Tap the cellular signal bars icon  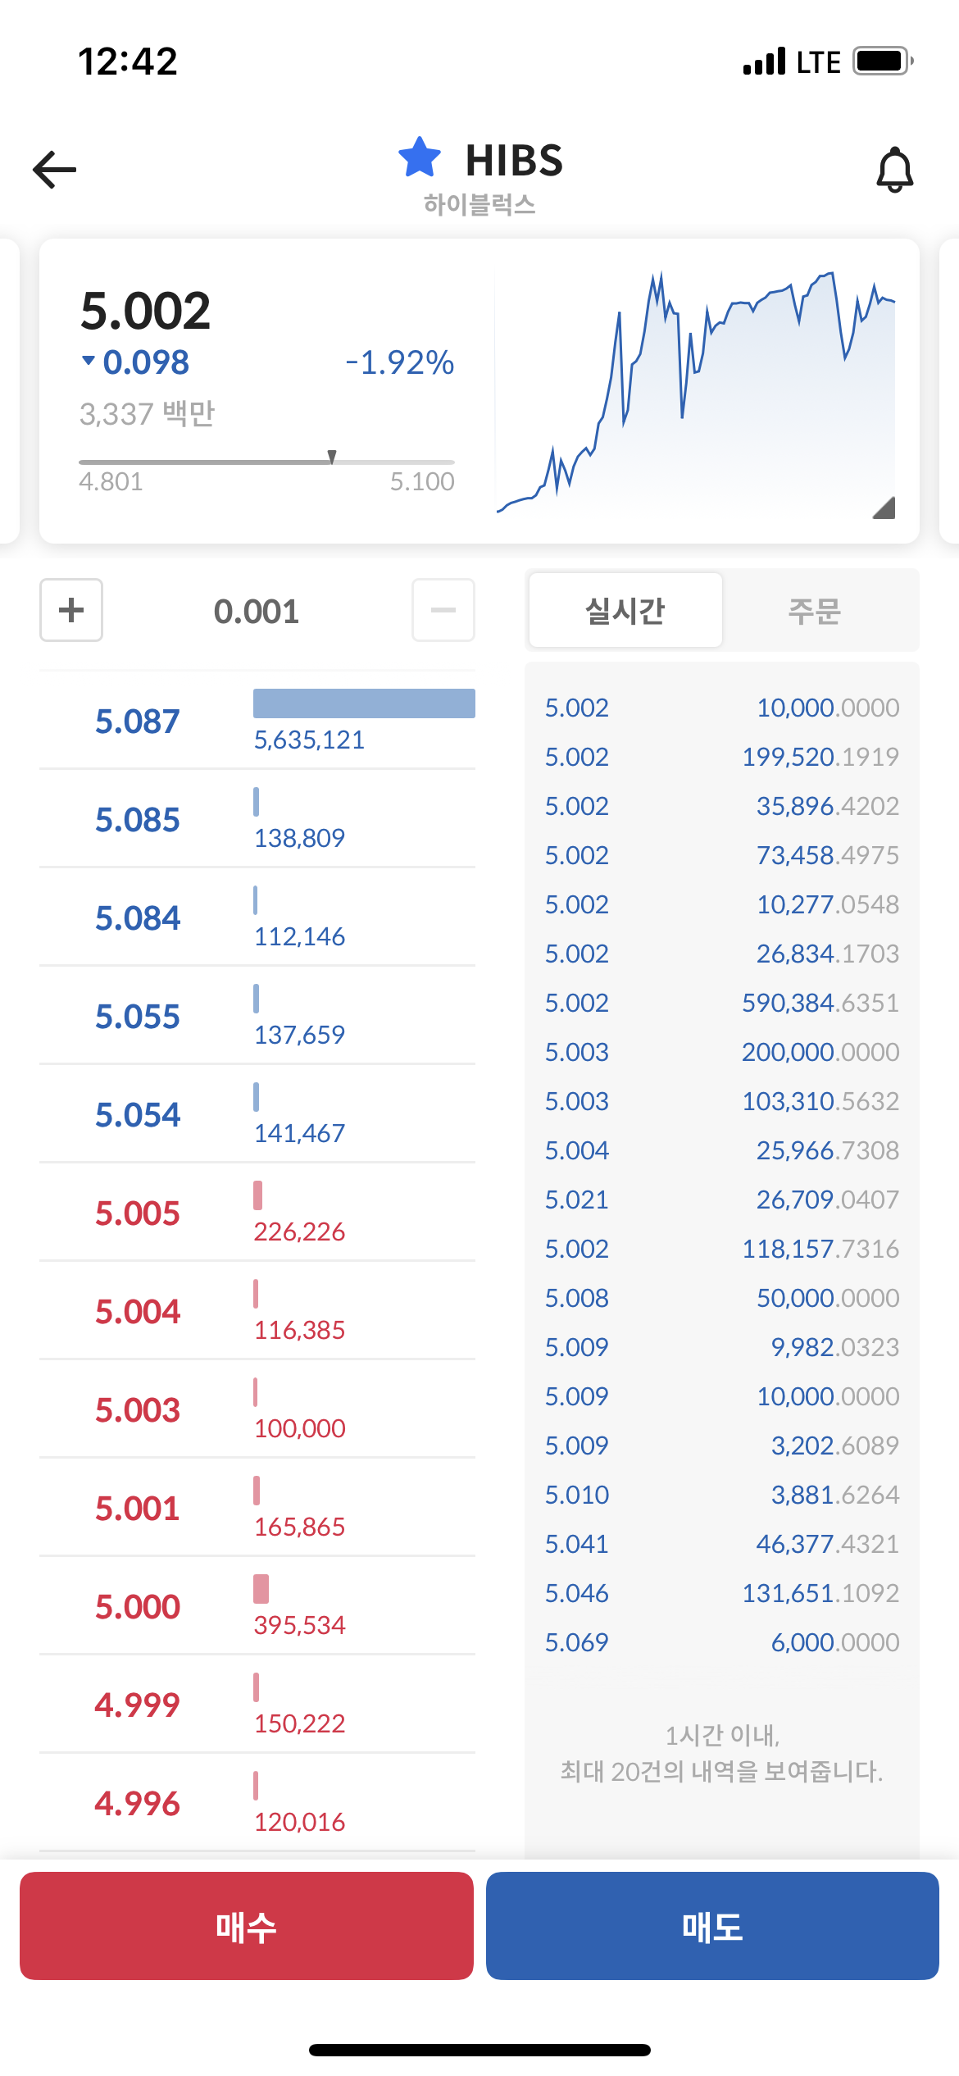click(x=764, y=61)
